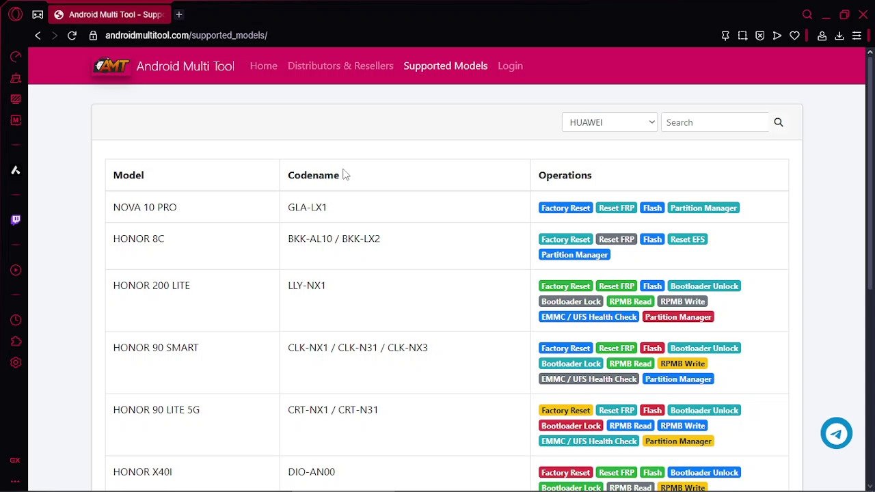
Task: Click the address bar URL
Action: click(186, 36)
